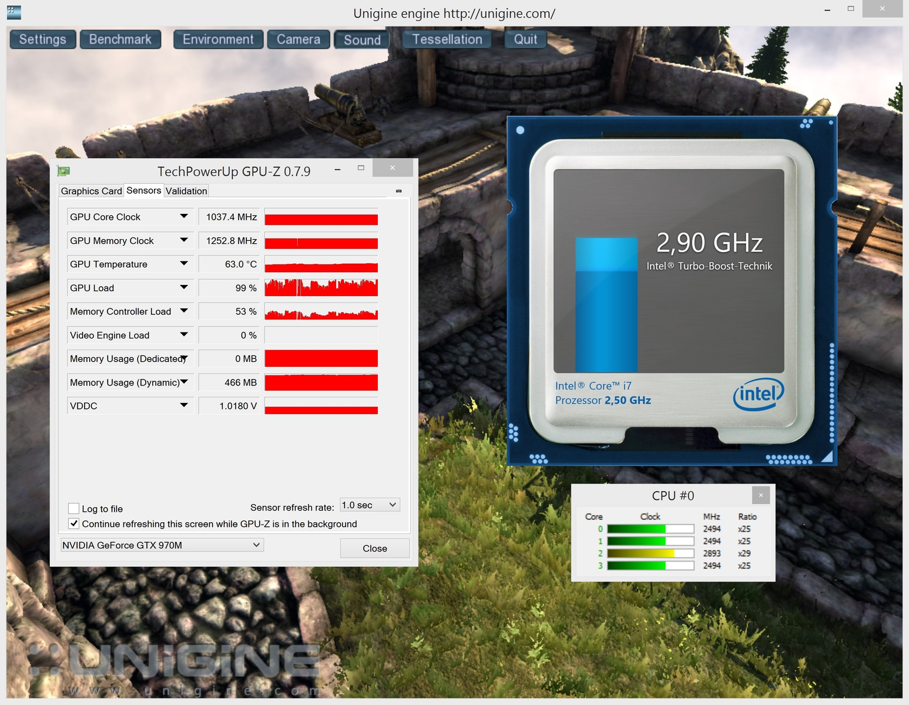Open the GPU Memory Clock sensor dropdown
The width and height of the screenshot is (909, 705).
tap(184, 240)
